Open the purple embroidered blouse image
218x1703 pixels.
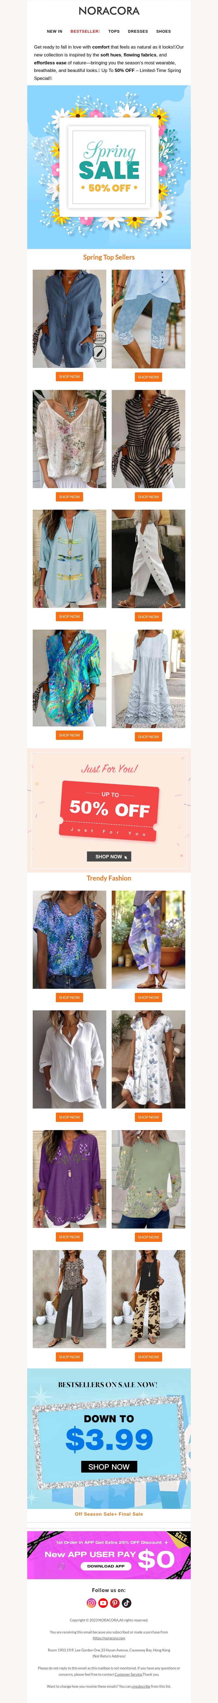69,1179
